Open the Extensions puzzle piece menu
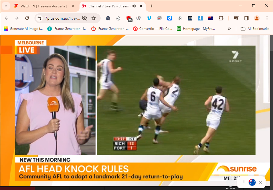 coord(221,18)
